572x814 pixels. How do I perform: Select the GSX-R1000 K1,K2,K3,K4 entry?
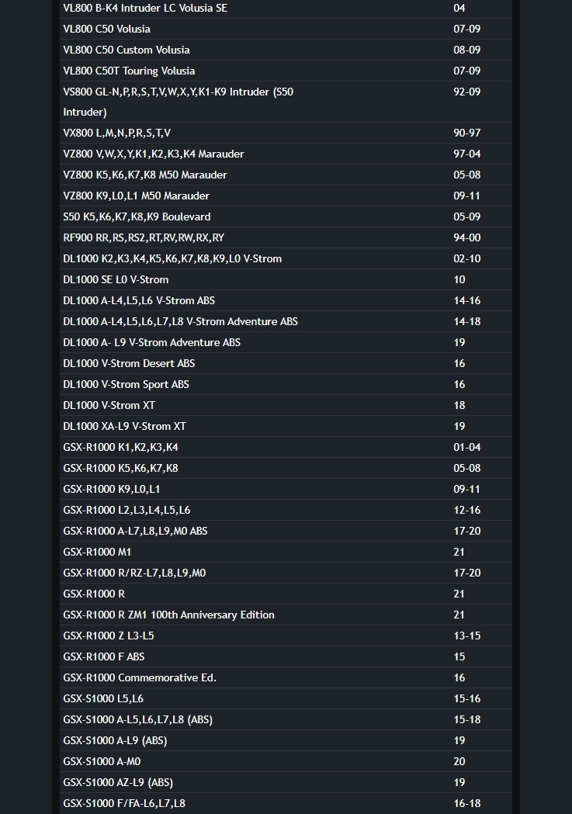pyautogui.click(x=120, y=447)
